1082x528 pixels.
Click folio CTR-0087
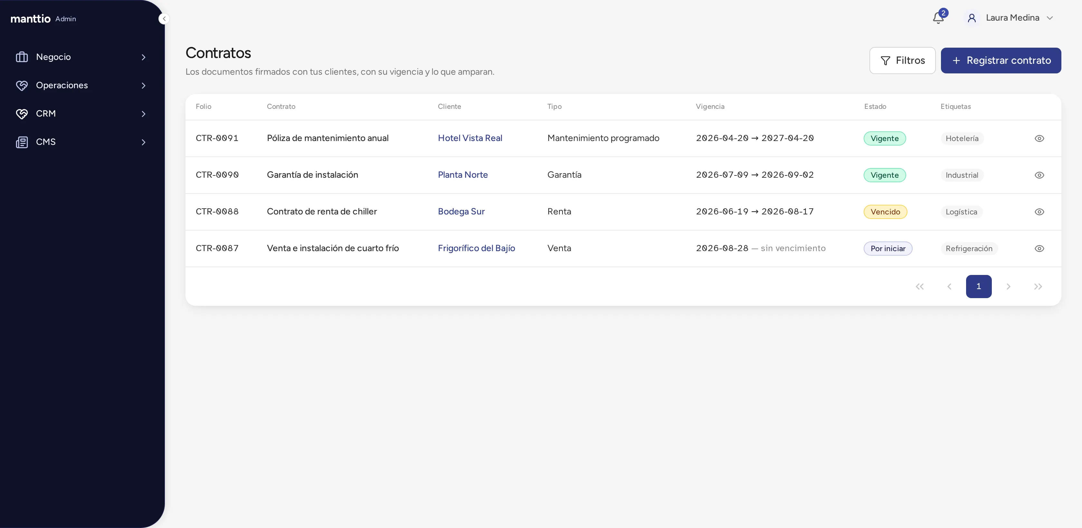click(217, 248)
